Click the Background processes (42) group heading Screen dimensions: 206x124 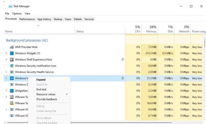pyautogui.click(x=27, y=40)
